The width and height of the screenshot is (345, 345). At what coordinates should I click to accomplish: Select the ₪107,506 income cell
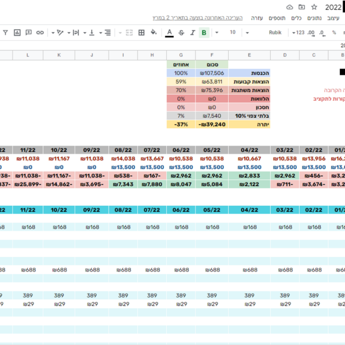pyautogui.click(x=212, y=73)
